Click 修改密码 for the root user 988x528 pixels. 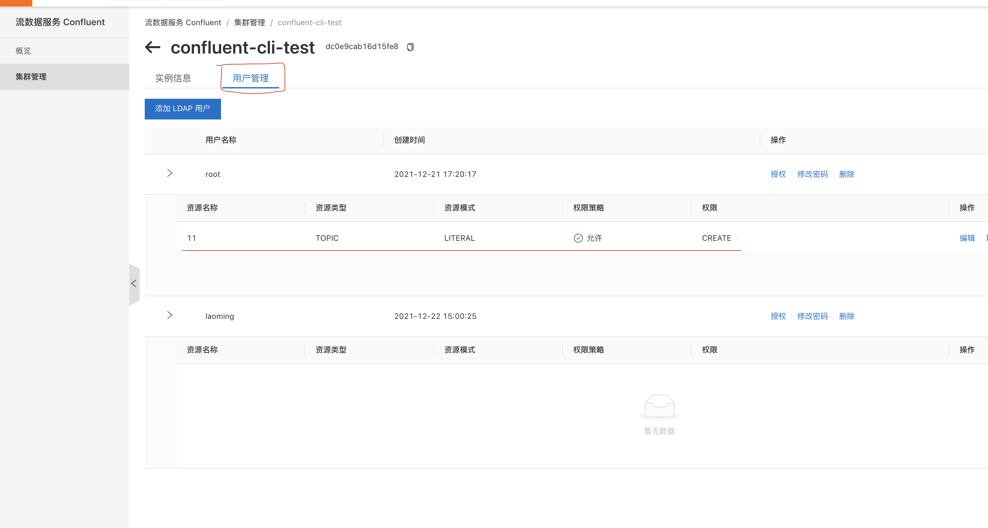click(812, 174)
